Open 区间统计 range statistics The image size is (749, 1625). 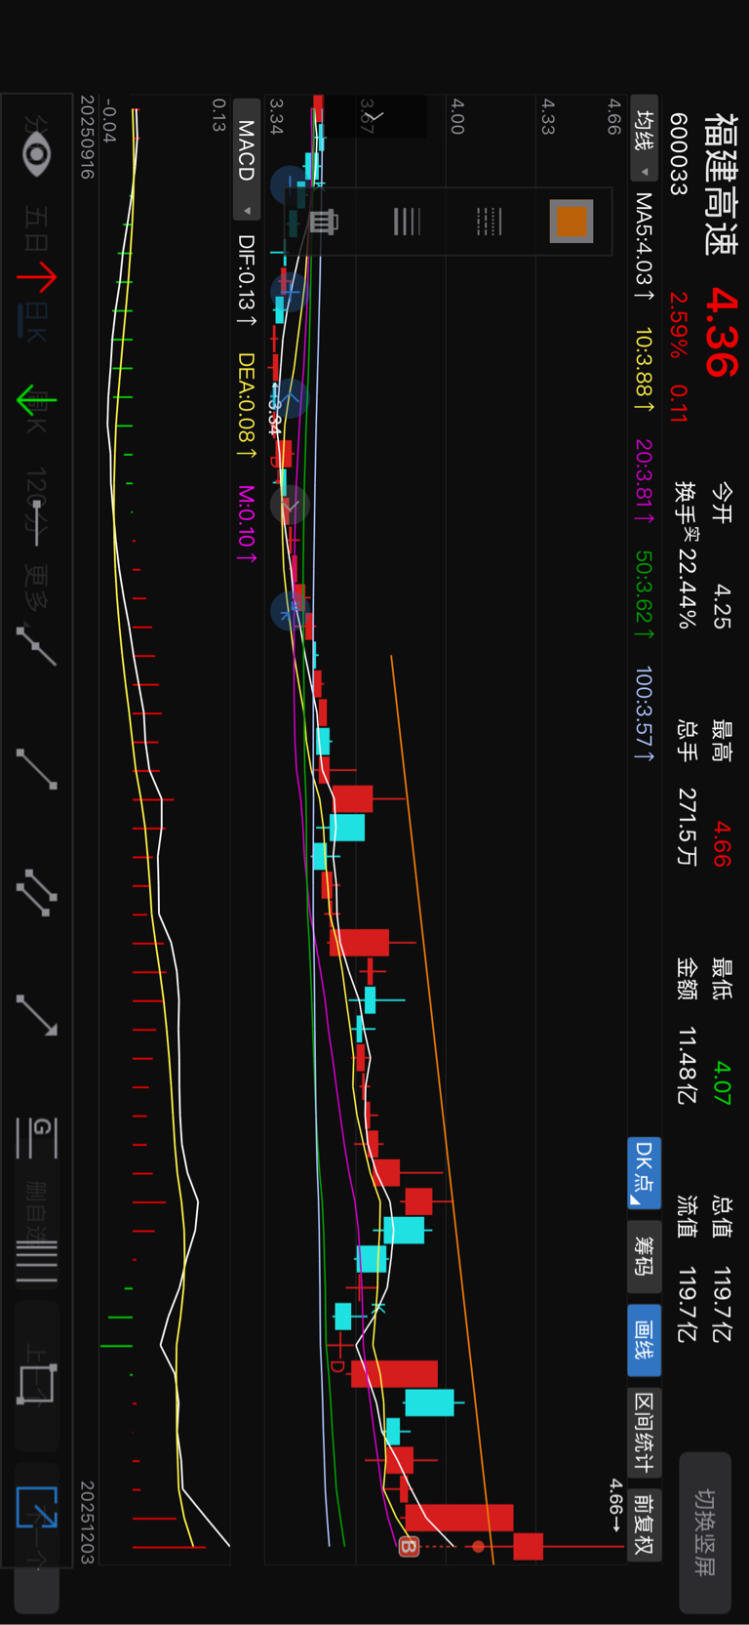pyautogui.click(x=644, y=1432)
